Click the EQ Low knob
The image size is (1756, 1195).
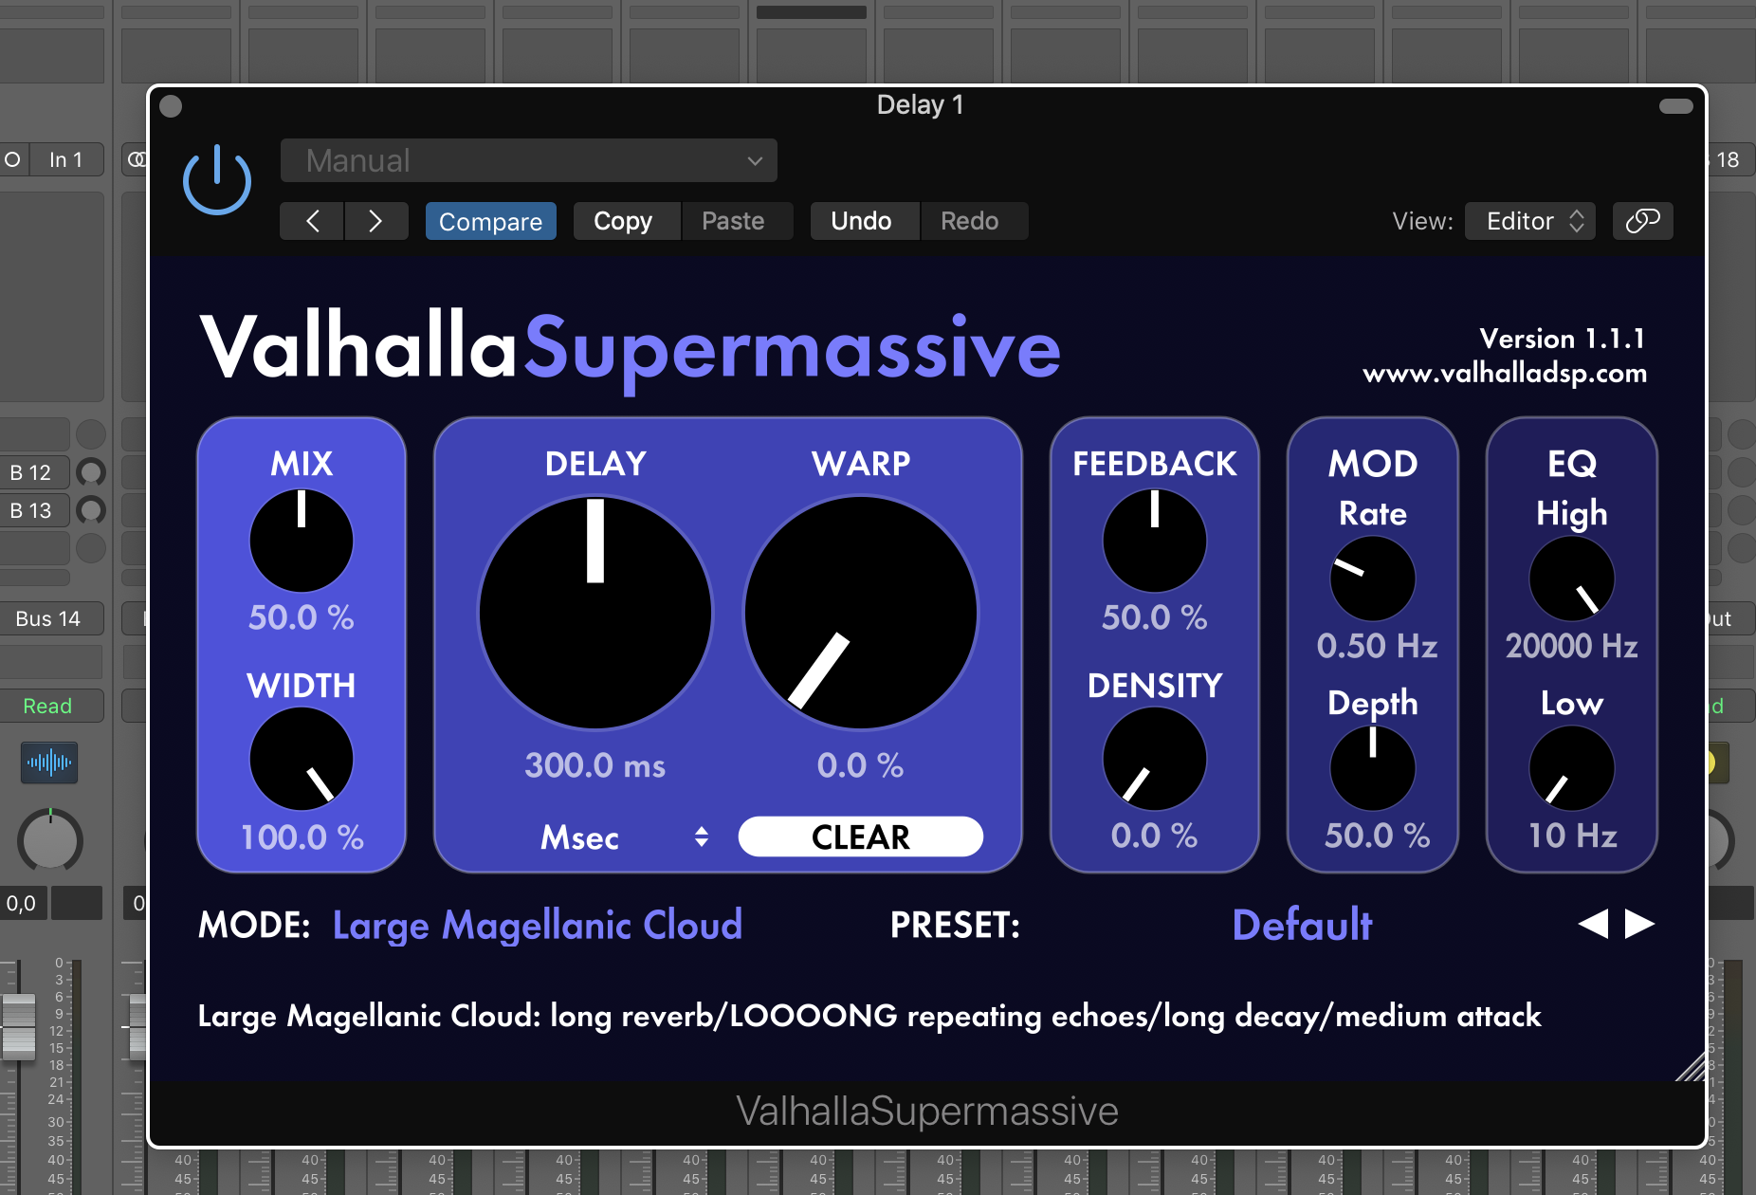1572,768
